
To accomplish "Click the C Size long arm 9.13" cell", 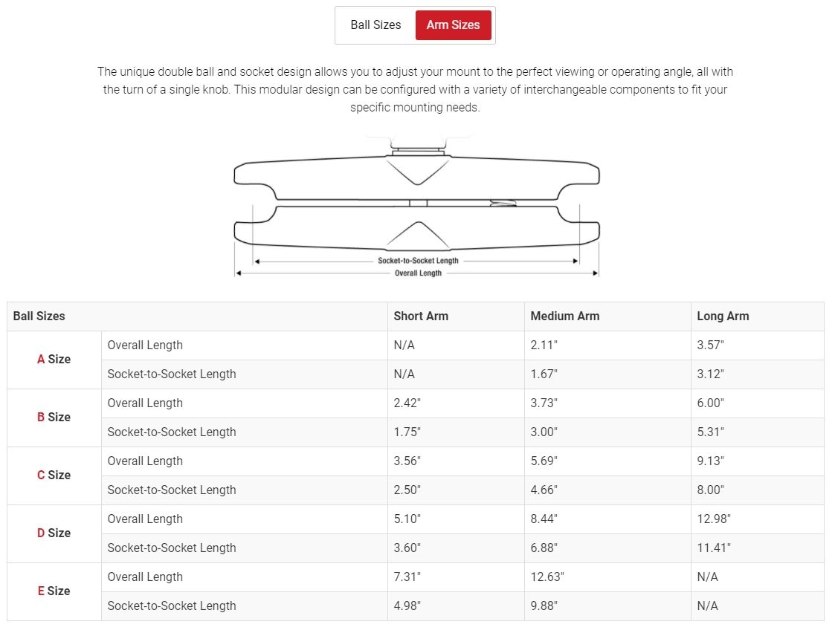I will point(757,461).
